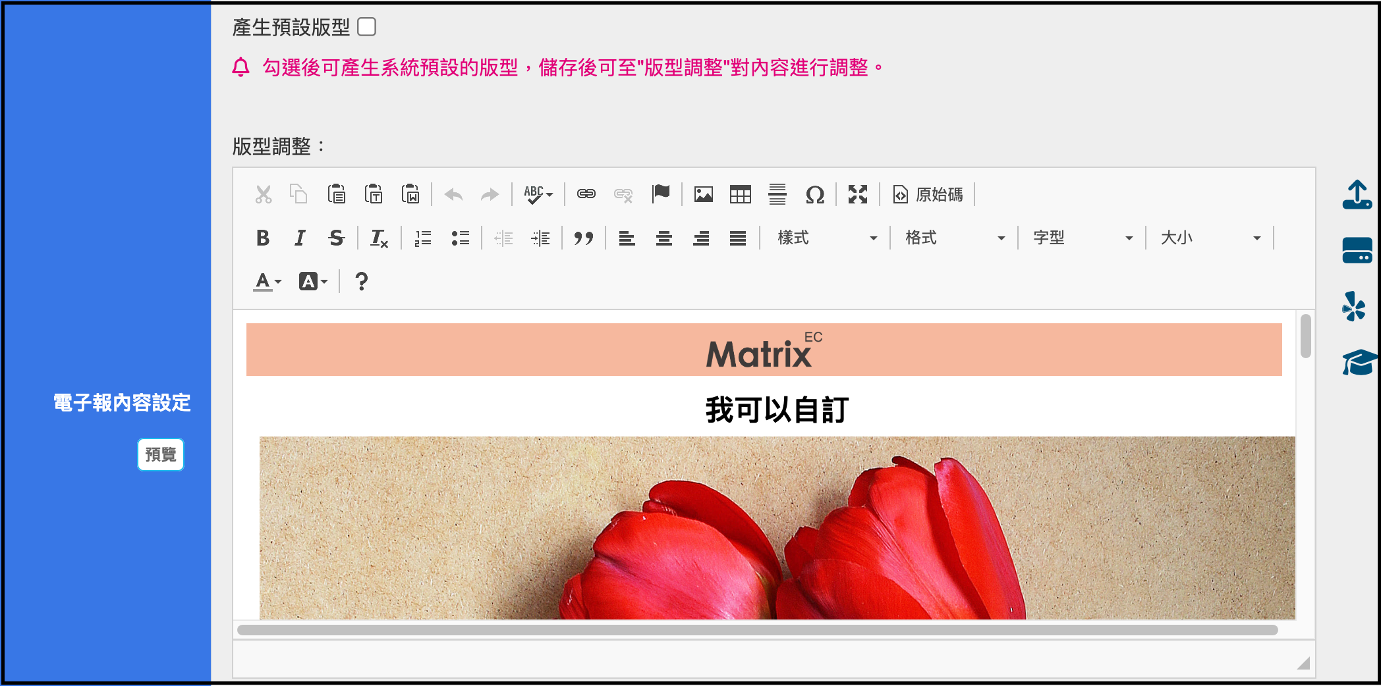Pick a text color
The height and width of the screenshot is (686, 1381).
[267, 282]
